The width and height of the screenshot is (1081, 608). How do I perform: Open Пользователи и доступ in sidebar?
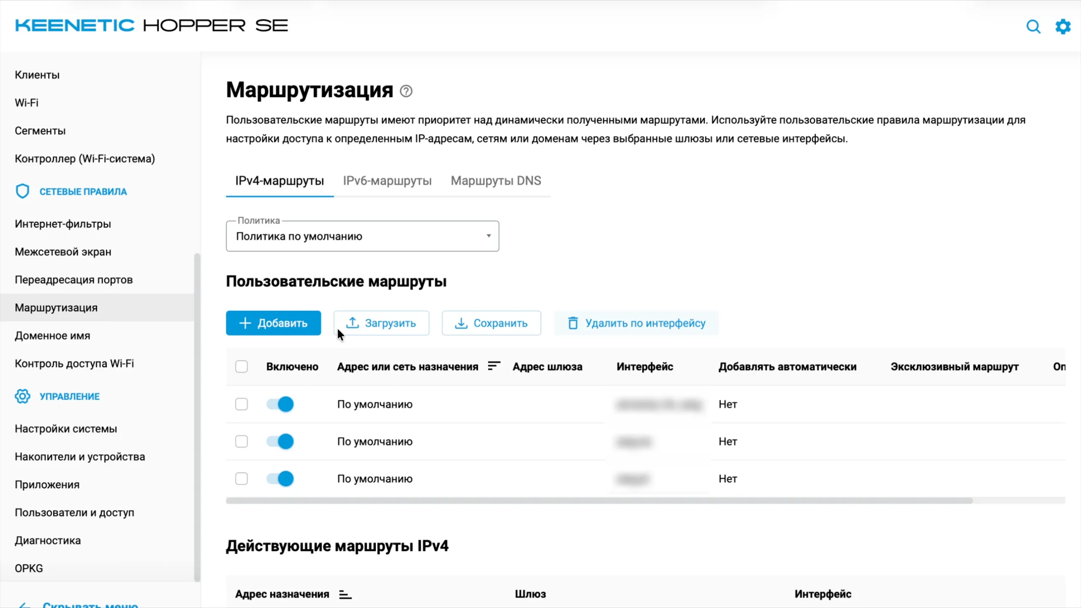point(97,512)
